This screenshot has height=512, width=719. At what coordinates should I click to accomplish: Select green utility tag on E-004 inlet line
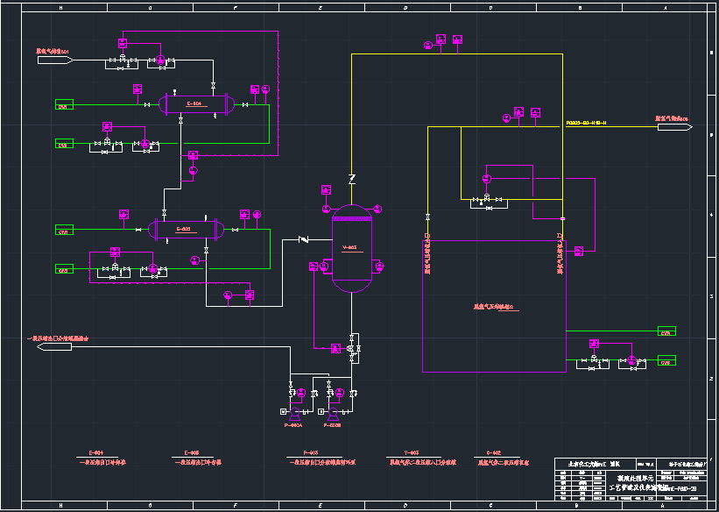pos(64,104)
